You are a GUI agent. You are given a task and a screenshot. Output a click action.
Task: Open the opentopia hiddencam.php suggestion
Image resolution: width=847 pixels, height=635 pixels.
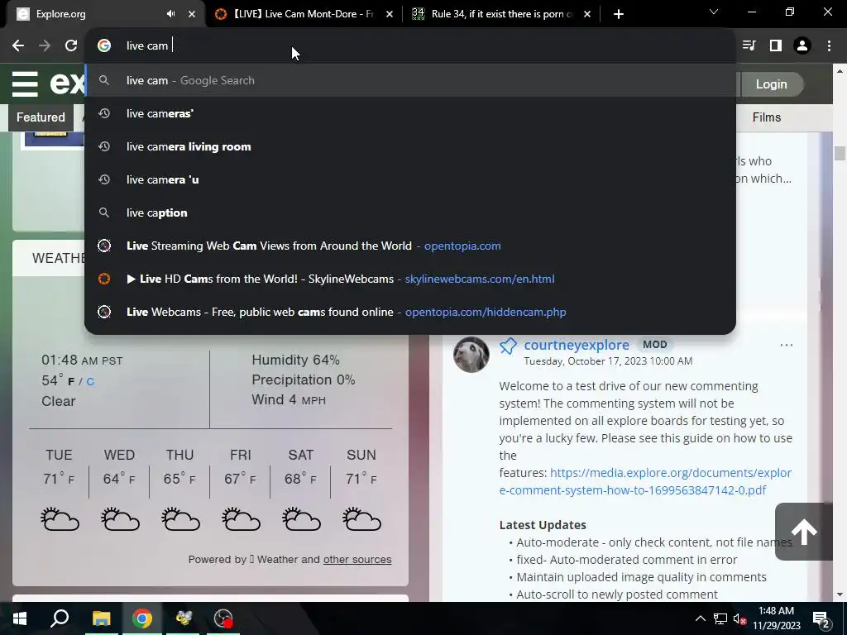coord(410,312)
